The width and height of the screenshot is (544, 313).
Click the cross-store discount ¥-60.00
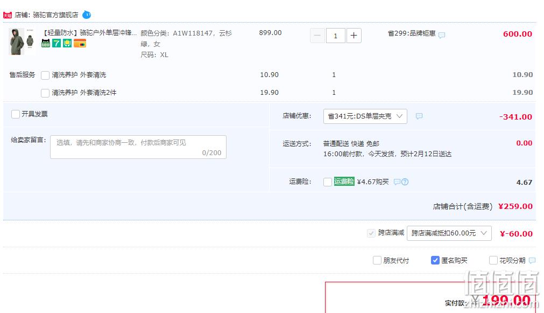coord(516,234)
